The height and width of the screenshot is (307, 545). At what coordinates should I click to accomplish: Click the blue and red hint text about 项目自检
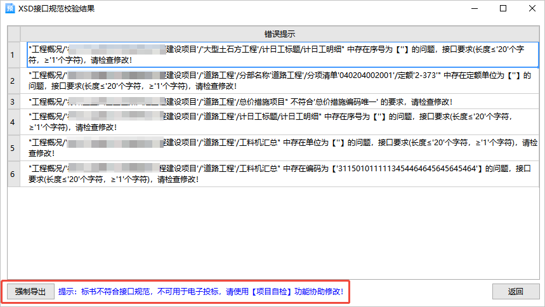click(201, 292)
